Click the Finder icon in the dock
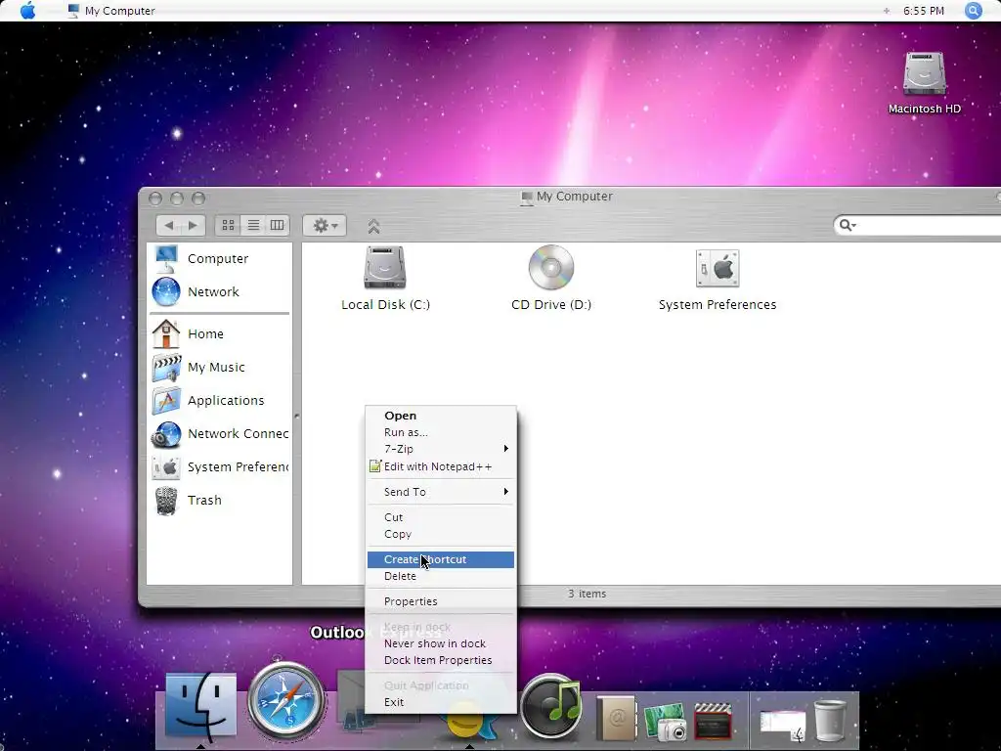This screenshot has width=1001, height=751. pos(200,706)
